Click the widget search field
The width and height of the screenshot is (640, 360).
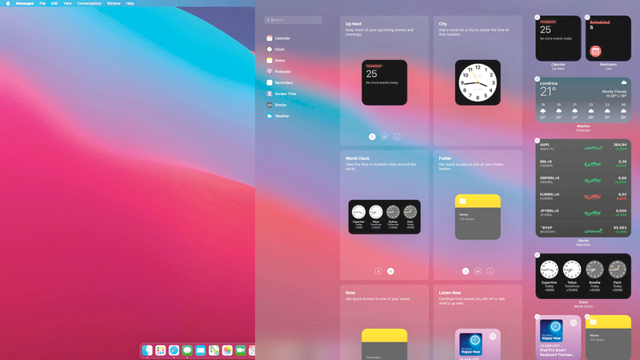pyautogui.click(x=293, y=20)
